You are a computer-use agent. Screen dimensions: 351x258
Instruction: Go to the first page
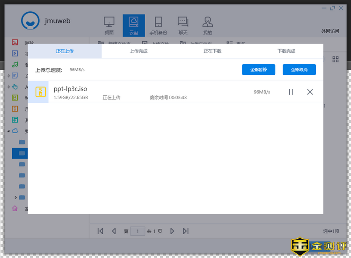pos(100,231)
